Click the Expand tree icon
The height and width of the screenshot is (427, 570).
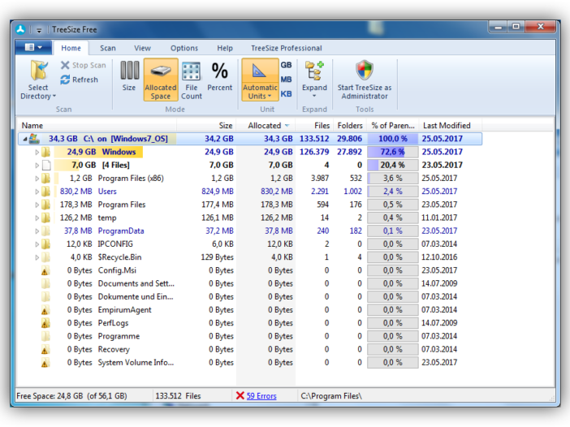[x=314, y=71]
